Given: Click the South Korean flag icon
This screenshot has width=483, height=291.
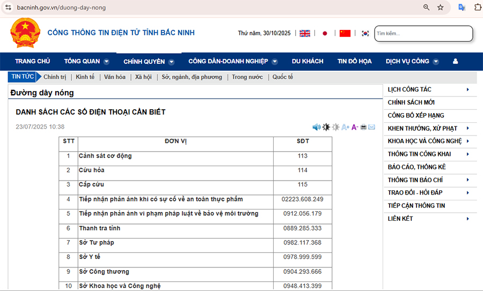Looking at the screenshot, I should pyautogui.click(x=365, y=33).
